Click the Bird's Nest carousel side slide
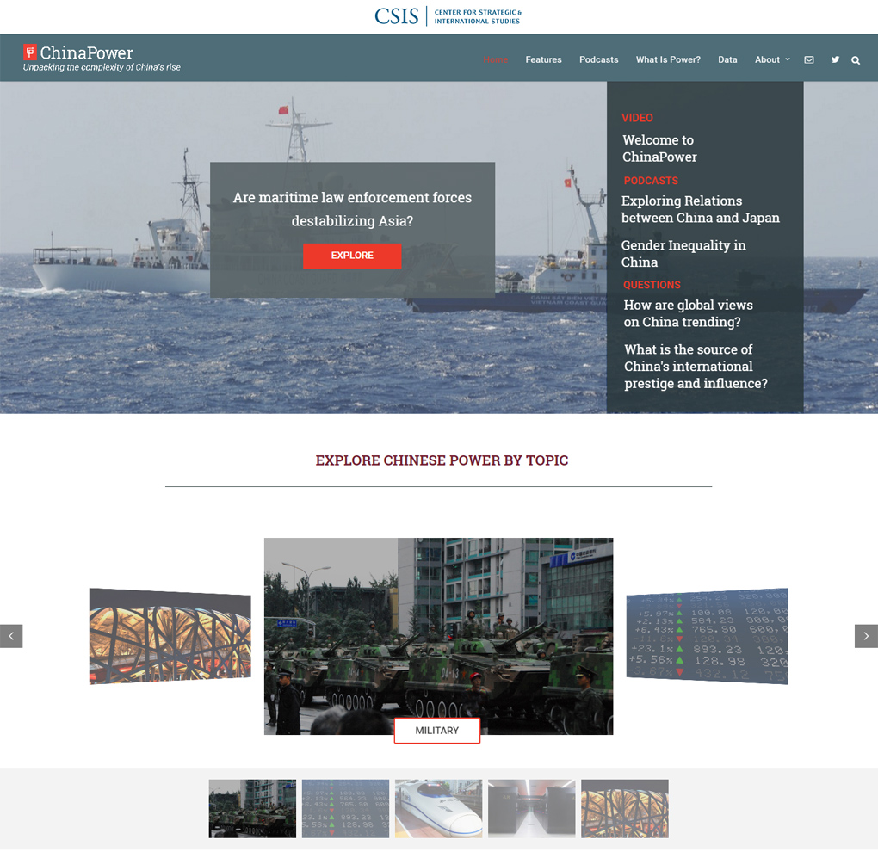Screen dimensions: 878x852 click(x=170, y=637)
